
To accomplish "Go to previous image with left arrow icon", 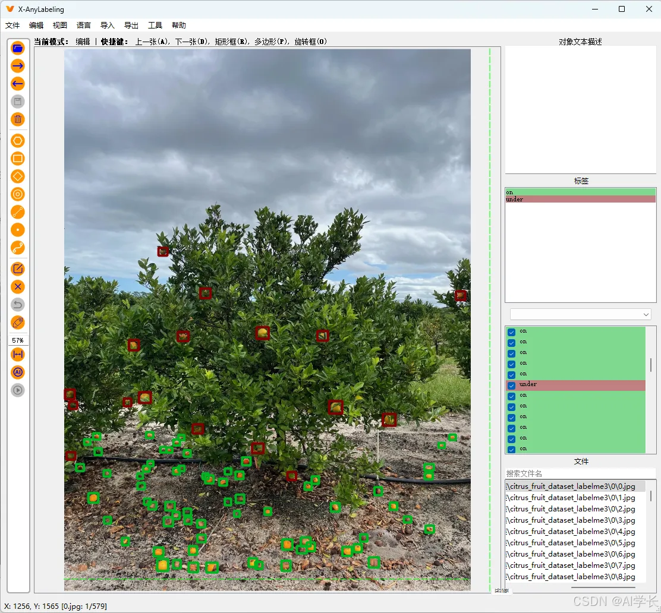I will pos(18,84).
